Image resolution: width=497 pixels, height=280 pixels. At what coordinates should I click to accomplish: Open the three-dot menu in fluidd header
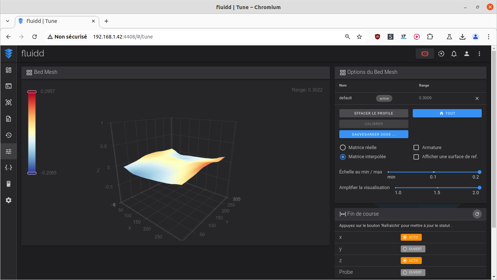point(479,54)
